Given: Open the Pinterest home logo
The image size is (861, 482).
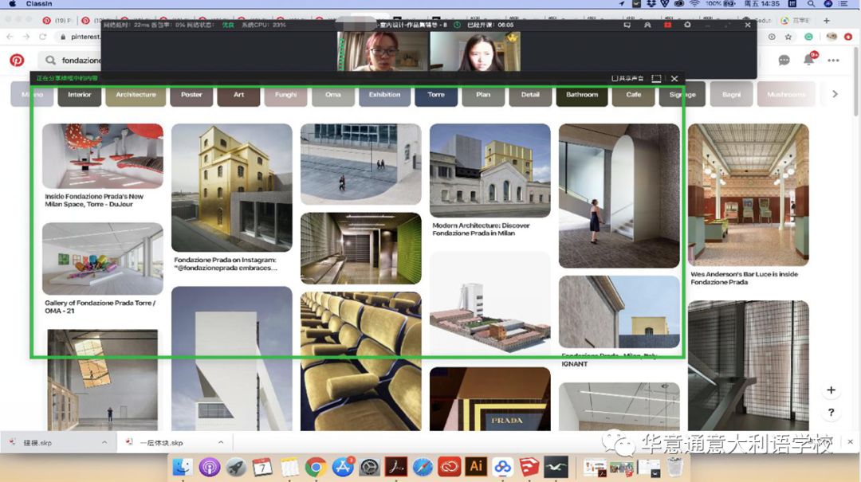Looking at the screenshot, I should tap(17, 60).
